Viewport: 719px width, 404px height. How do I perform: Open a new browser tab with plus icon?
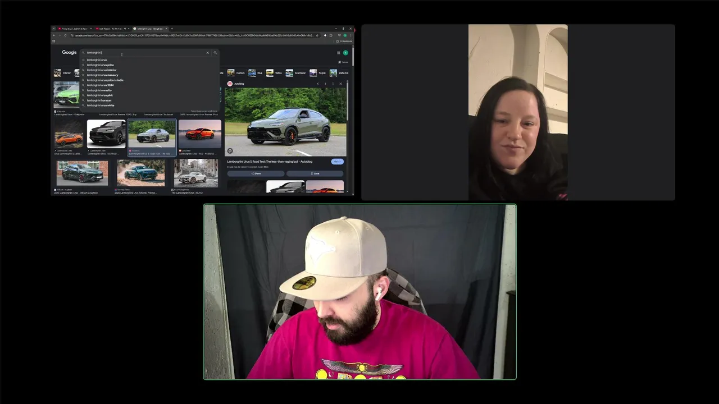[x=172, y=29]
